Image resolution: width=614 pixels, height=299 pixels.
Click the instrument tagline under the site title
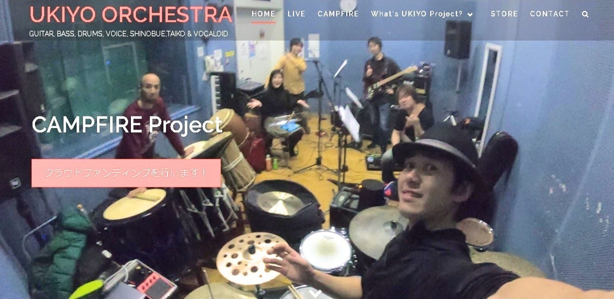pyautogui.click(x=129, y=34)
